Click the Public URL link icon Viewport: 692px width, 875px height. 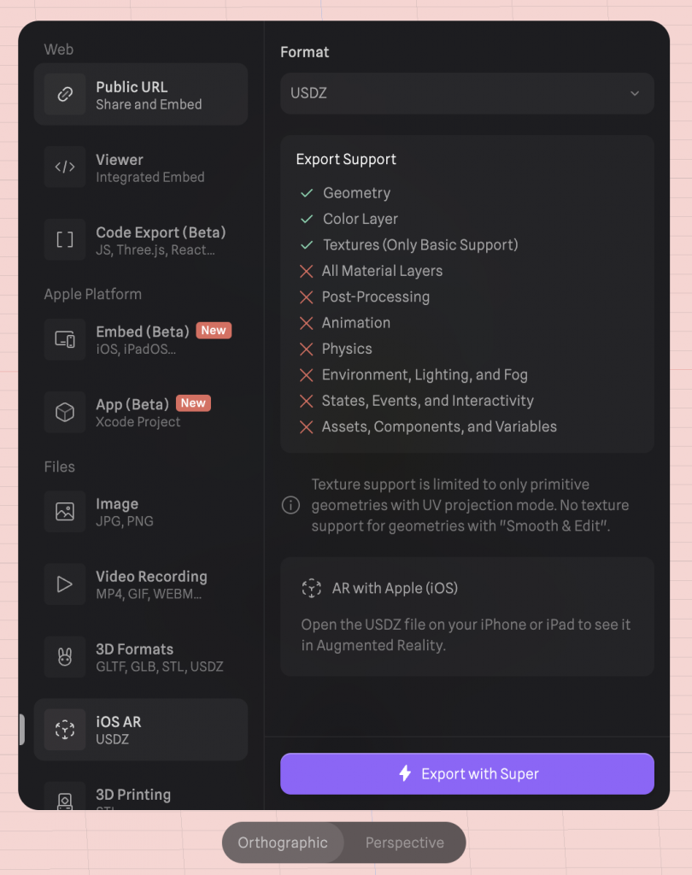click(x=65, y=94)
